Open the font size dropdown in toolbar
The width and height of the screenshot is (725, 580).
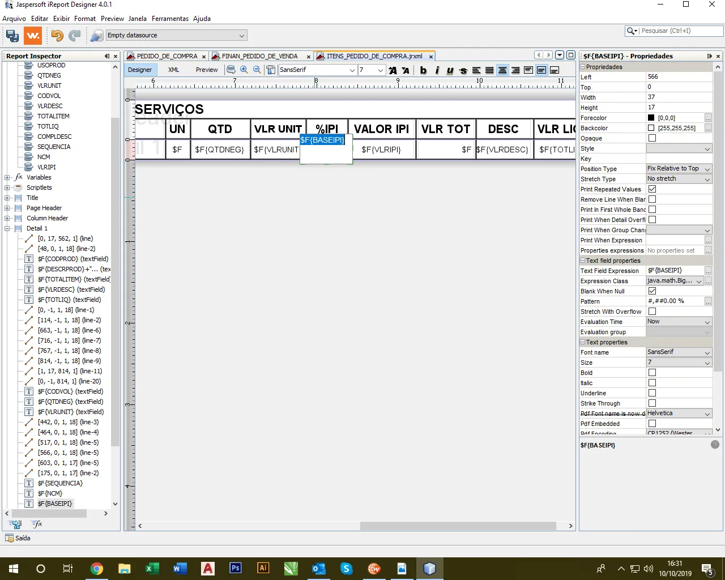pos(380,70)
